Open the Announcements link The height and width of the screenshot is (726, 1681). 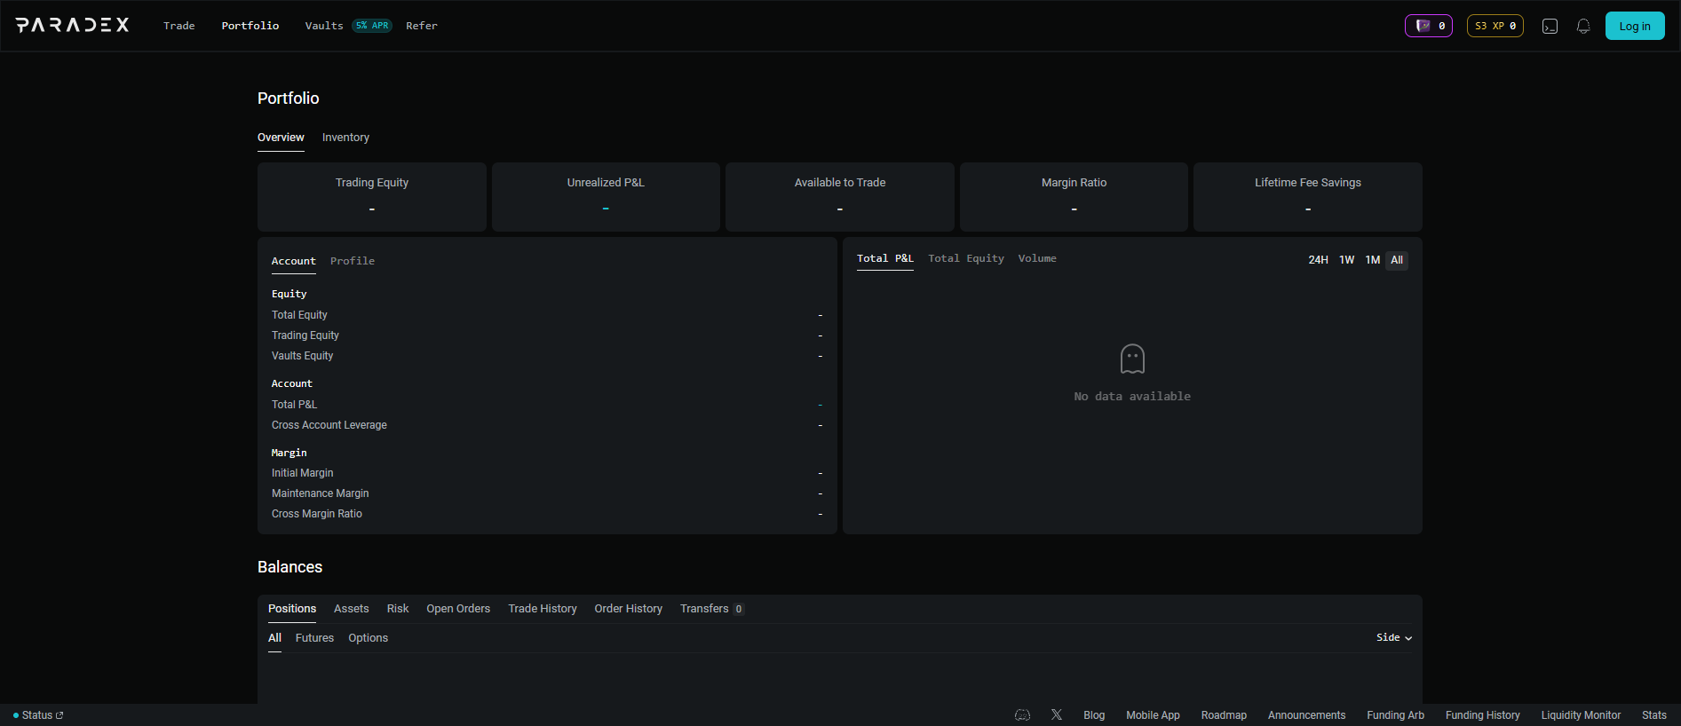[x=1306, y=715]
